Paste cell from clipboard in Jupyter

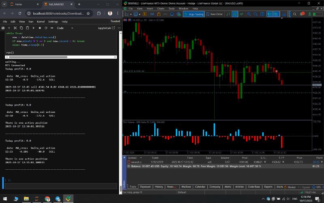28,28
